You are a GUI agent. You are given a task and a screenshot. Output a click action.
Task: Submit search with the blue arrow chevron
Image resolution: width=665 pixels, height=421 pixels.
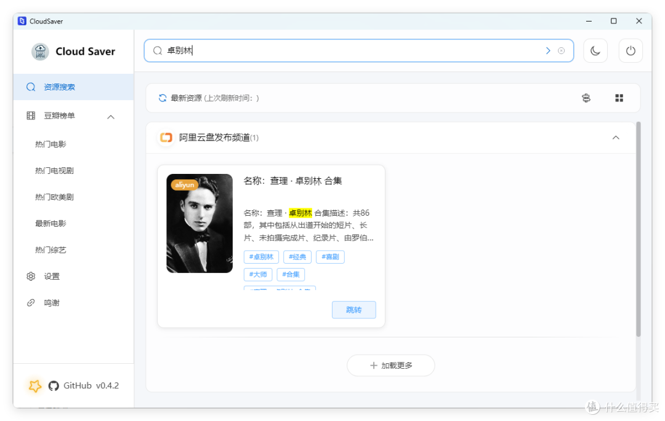point(547,50)
